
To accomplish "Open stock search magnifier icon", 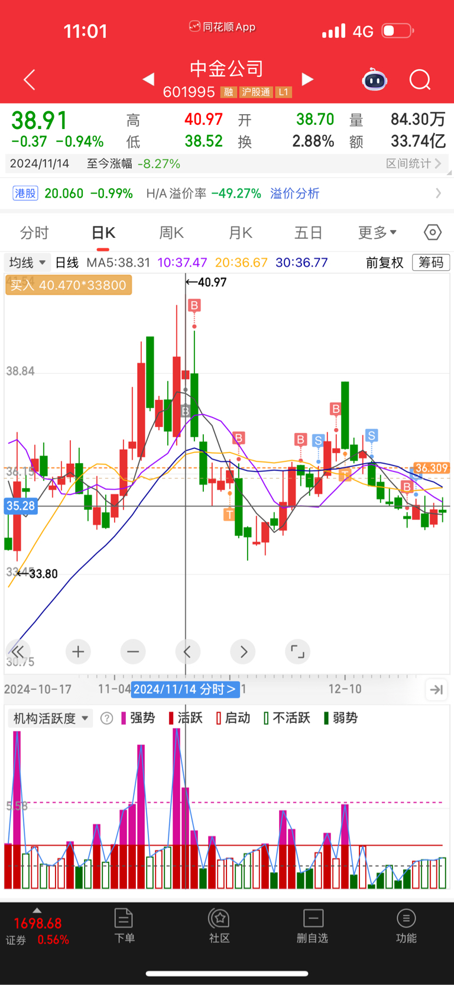I will [x=420, y=79].
